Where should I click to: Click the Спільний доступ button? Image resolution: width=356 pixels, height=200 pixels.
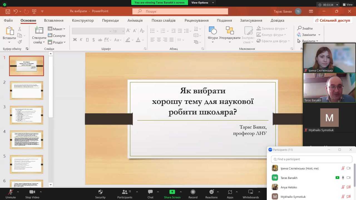333,20
